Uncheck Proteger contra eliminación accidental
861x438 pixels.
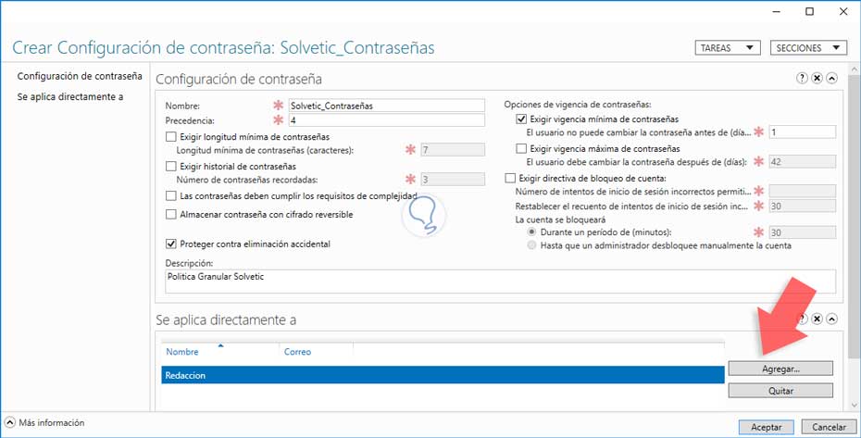coord(170,244)
